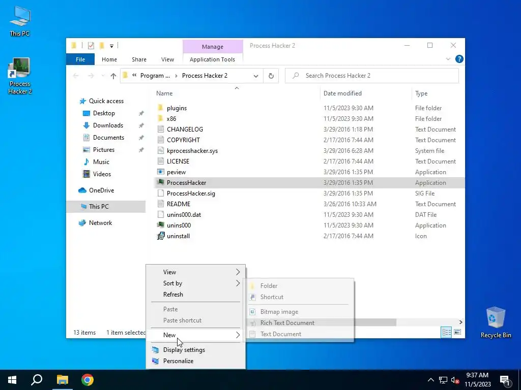Click the Properties quick access toolbar icon
Image resolution: width=521 pixels, height=390 pixels.
point(91,46)
